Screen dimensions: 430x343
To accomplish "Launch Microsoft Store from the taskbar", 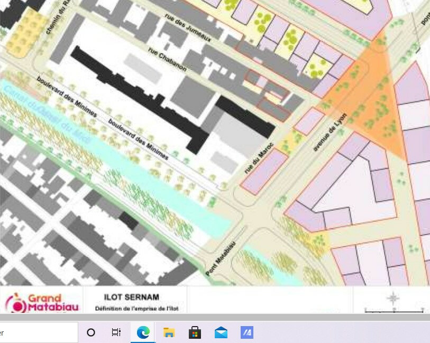I will (195, 332).
